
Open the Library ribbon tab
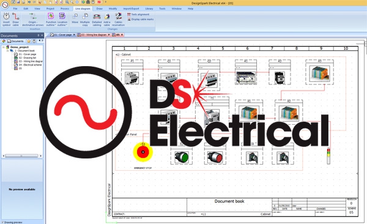click(149, 9)
